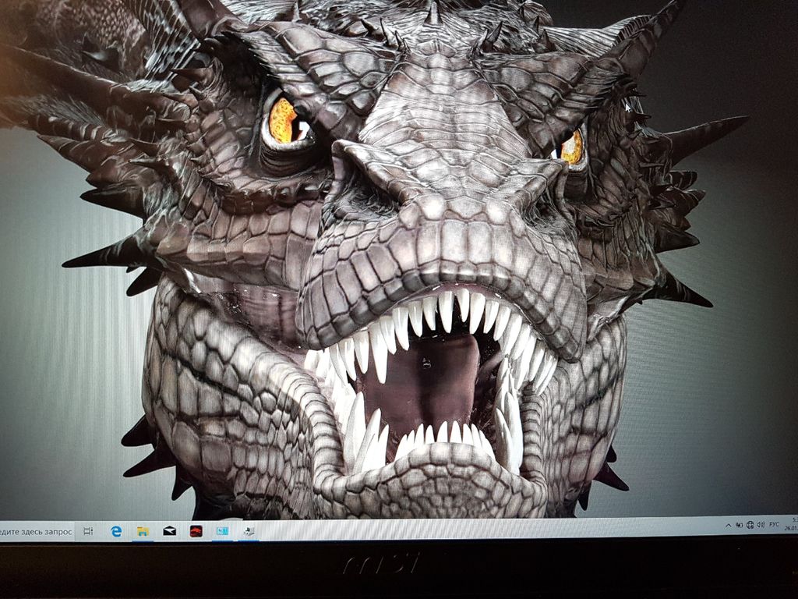Screen dimensions: 798x599
Task: Click the Task View taskbar icon
Action: point(88,531)
